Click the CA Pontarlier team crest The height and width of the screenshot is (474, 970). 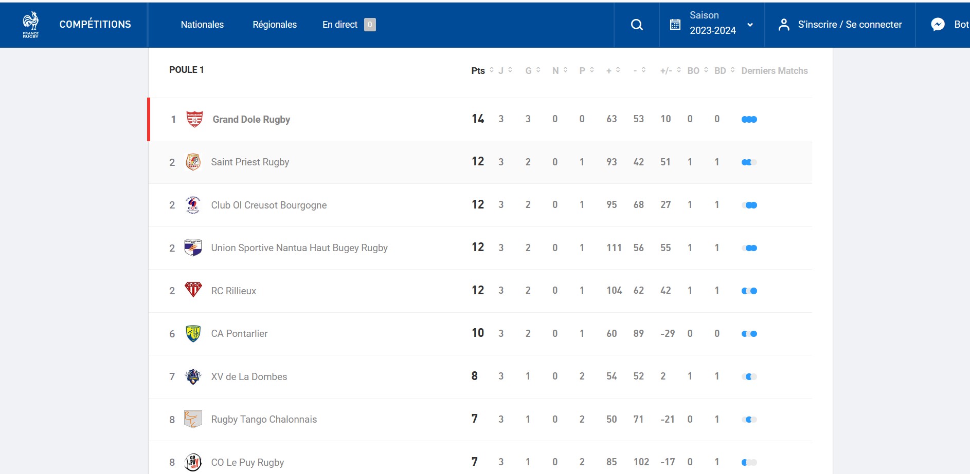coord(193,333)
